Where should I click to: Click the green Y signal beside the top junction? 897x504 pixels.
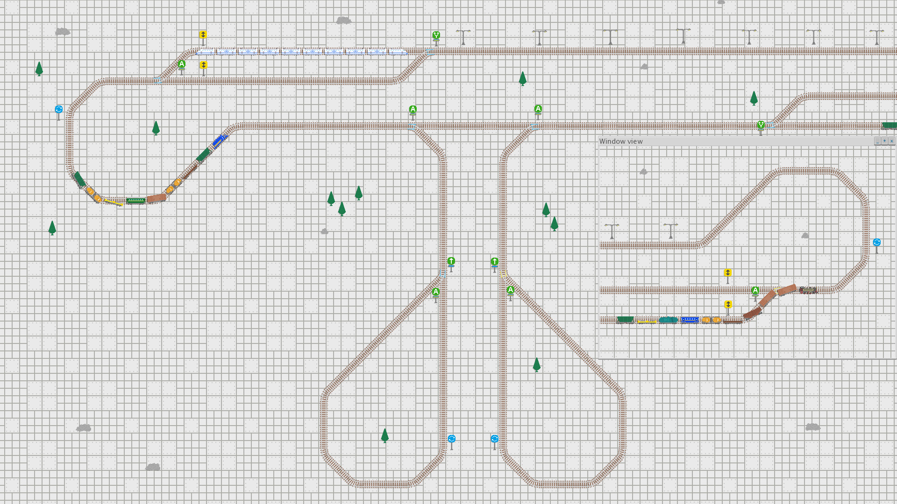tap(436, 36)
